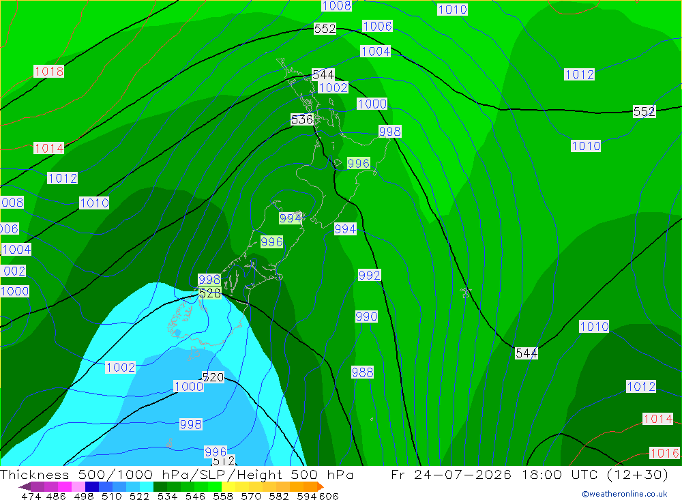The image size is (682, 500).
Task: Open the weatheronline.co.uk copyright link
Action: tap(625, 494)
